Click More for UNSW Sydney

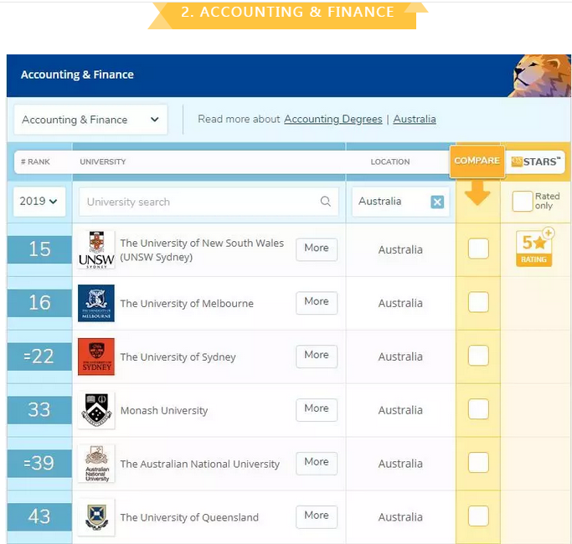tap(317, 249)
